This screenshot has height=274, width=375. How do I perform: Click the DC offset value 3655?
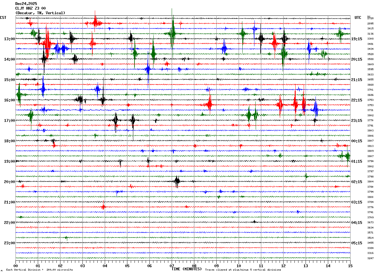[370, 79]
